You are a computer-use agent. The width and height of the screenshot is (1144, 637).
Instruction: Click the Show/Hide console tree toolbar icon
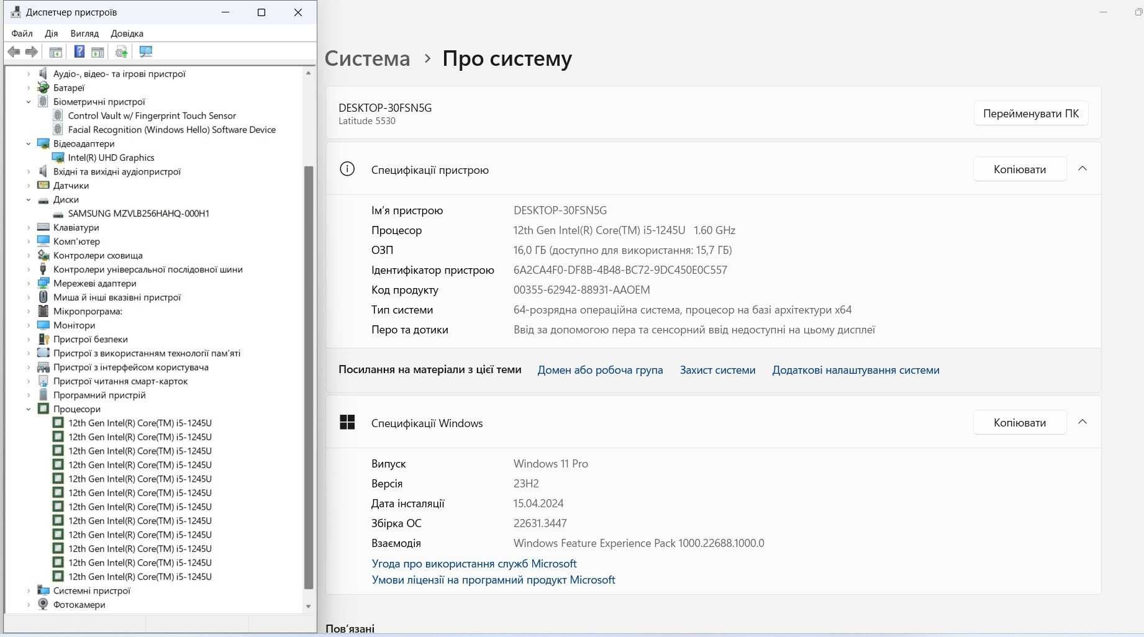tap(55, 52)
